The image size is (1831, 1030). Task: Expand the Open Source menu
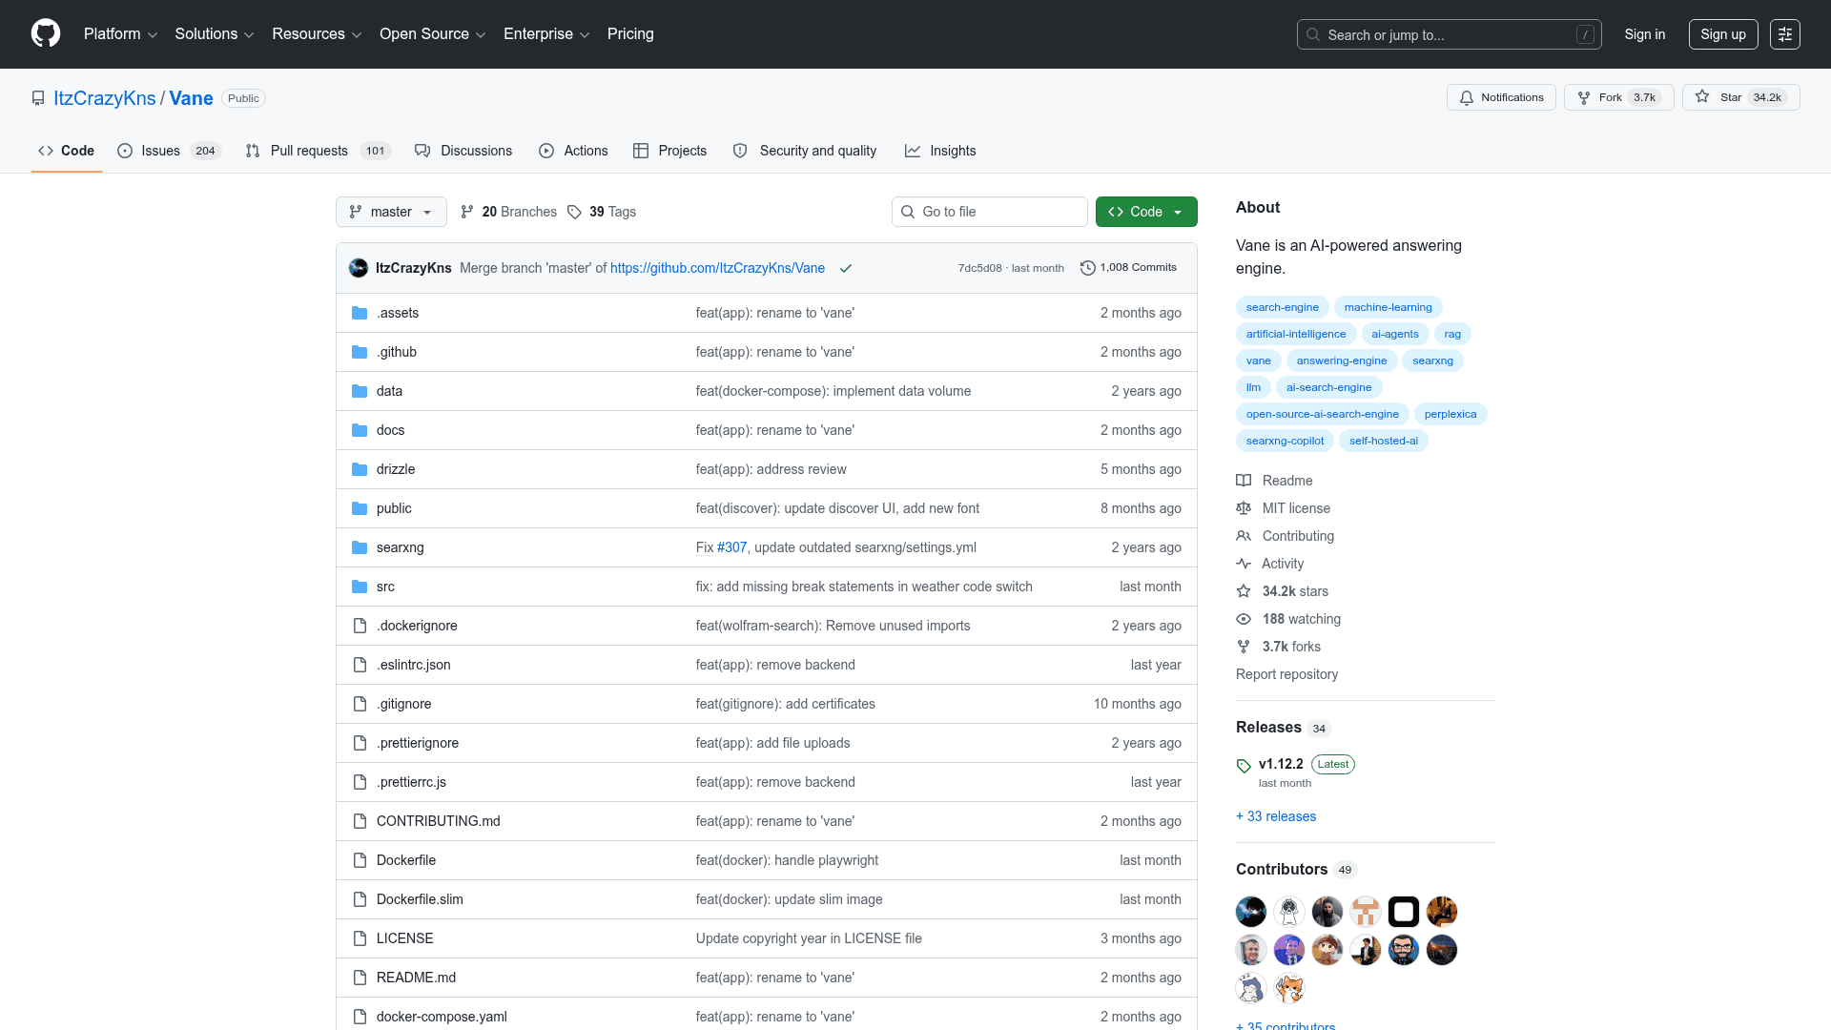[x=433, y=34]
